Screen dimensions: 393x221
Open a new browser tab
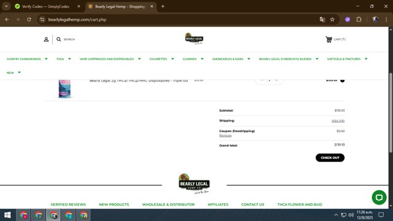coord(163,7)
